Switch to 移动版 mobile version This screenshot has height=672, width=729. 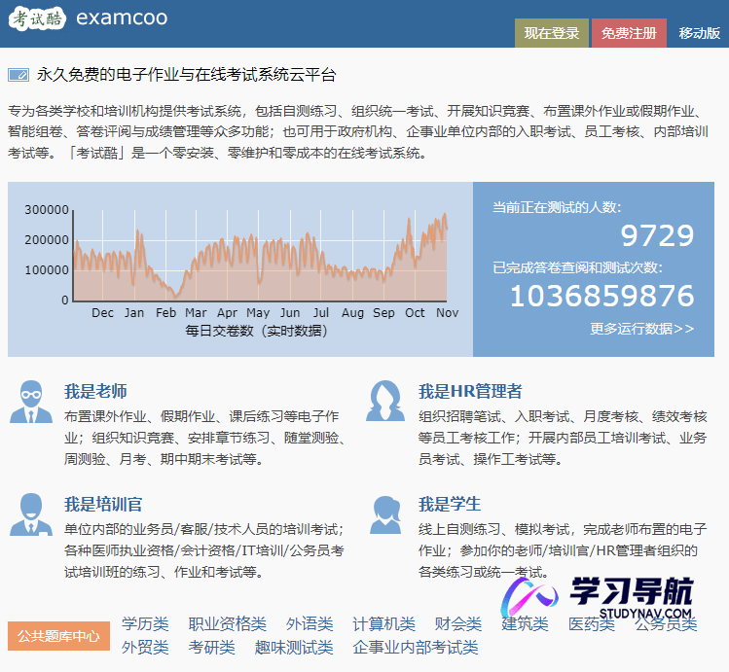point(700,33)
